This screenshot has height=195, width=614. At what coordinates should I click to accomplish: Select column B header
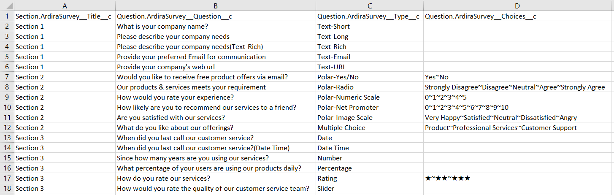tap(215, 6)
